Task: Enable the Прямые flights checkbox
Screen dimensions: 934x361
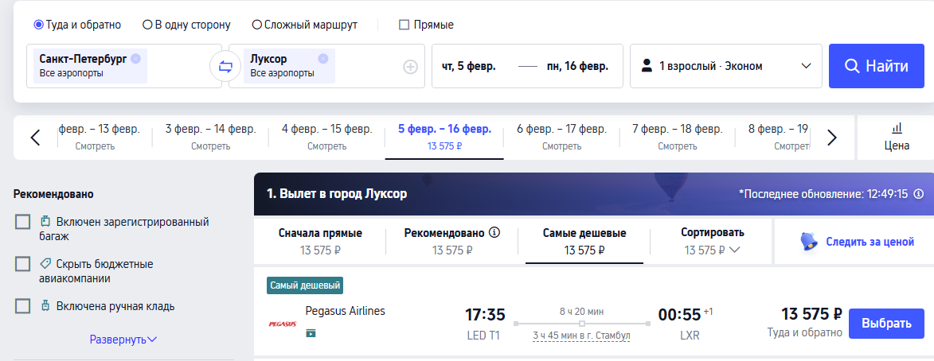Action: pos(404,25)
